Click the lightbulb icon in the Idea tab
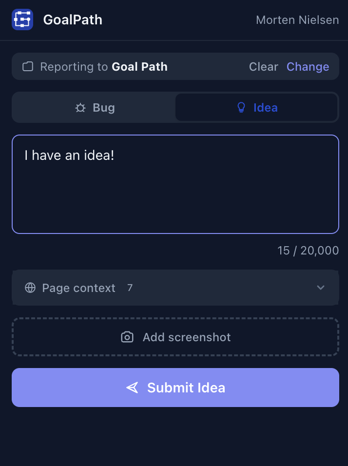The width and height of the screenshot is (348, 466). [x=241, y=107]
